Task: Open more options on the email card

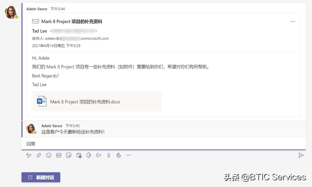Action: click(x=292, y=22)
